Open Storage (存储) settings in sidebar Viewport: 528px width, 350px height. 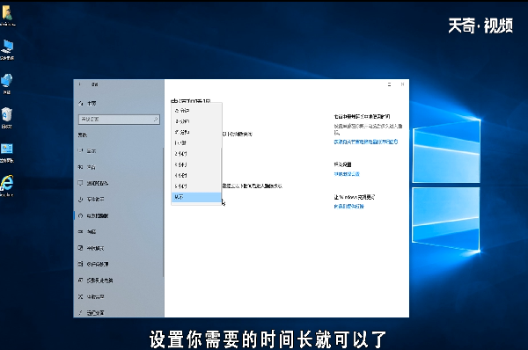point(118,231)
